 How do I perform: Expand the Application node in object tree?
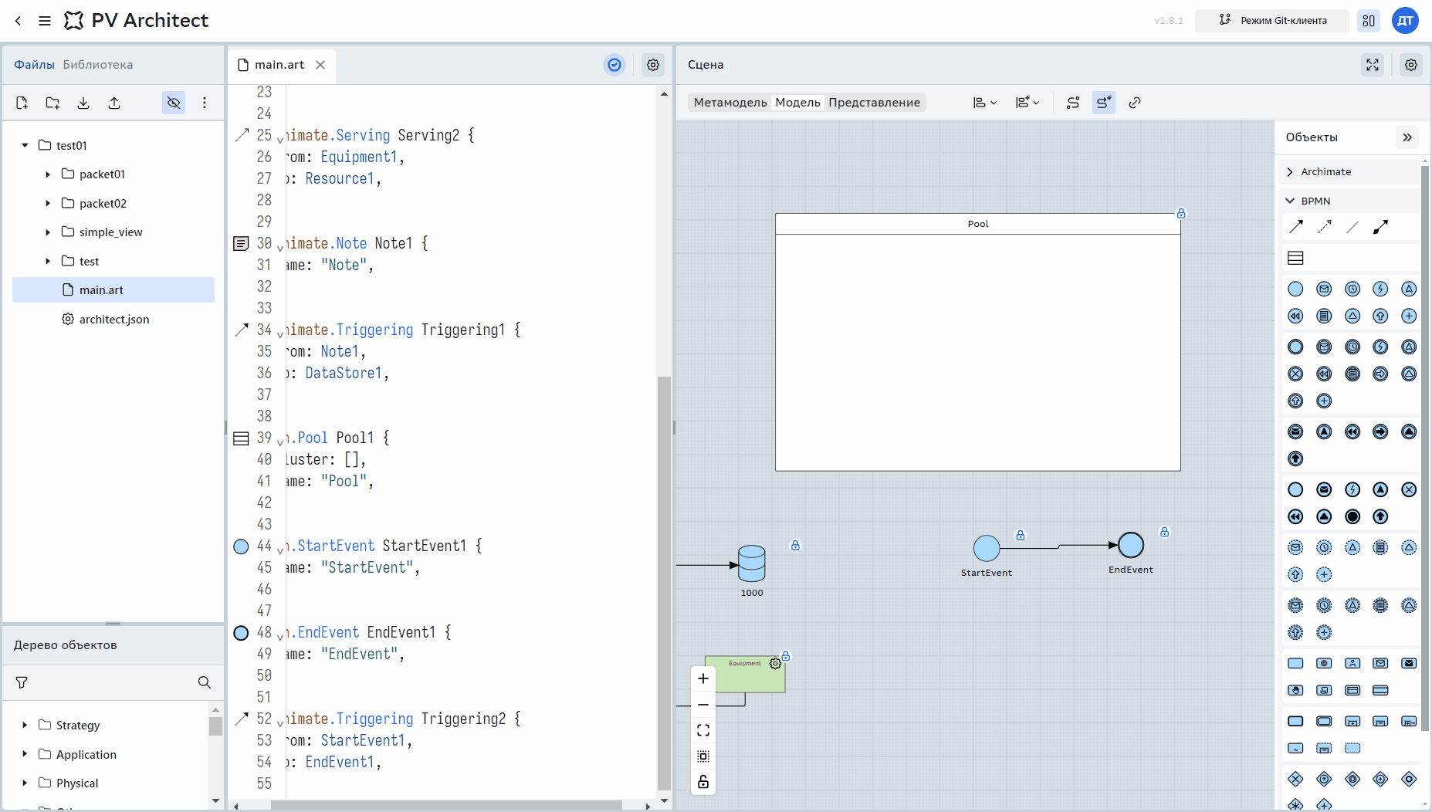pos(25,754)
